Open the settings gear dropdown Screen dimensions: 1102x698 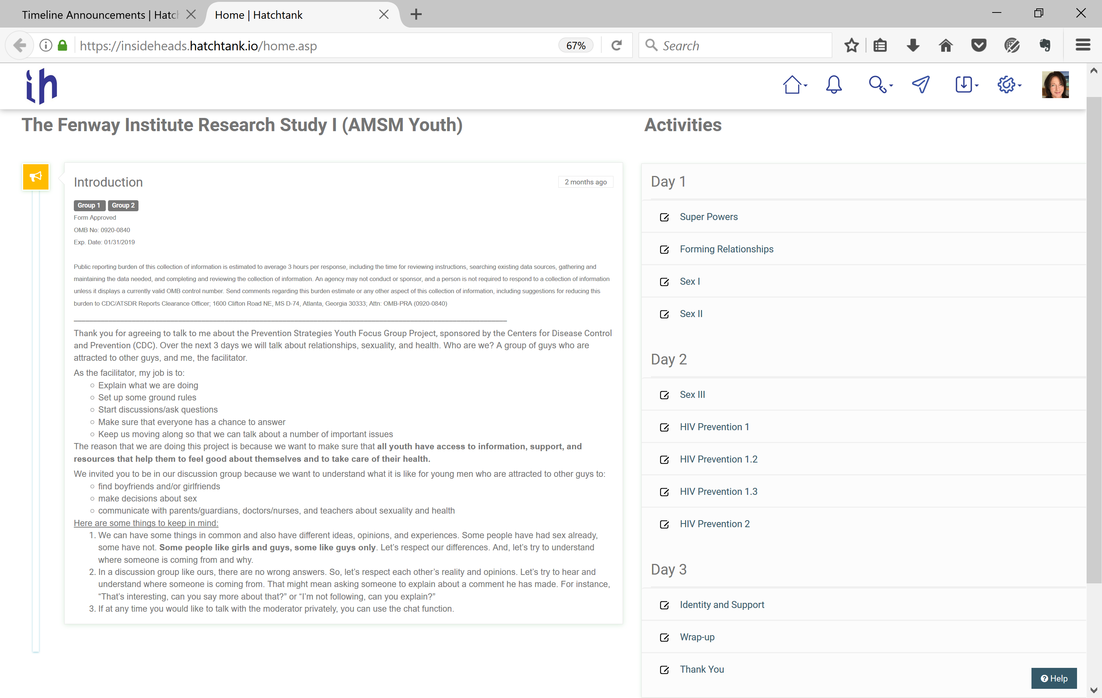(1009, 84)
